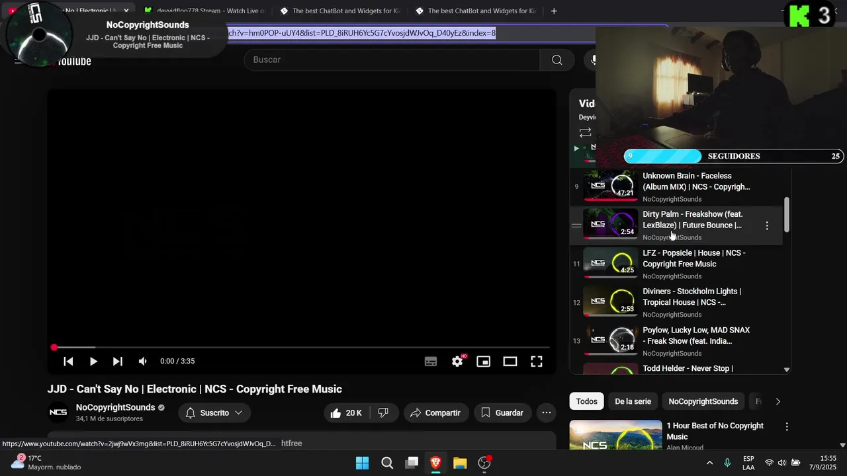Click the JJD - Can't Say No video title
847x476 pixels.
(x=195, y=389)
